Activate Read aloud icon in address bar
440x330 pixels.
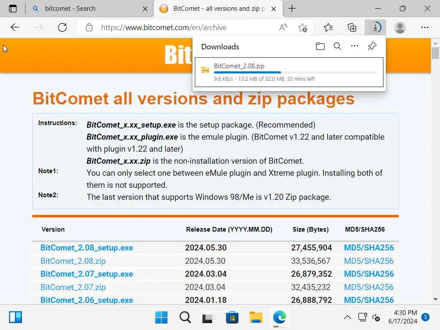point(283,27)
